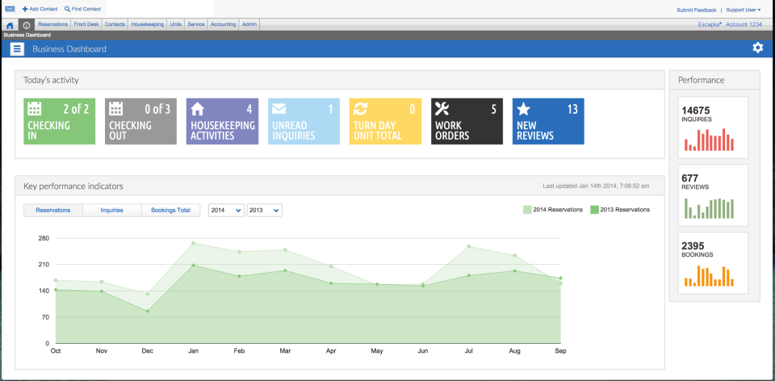Click the Jul label on chart axis

pos(468,351)
